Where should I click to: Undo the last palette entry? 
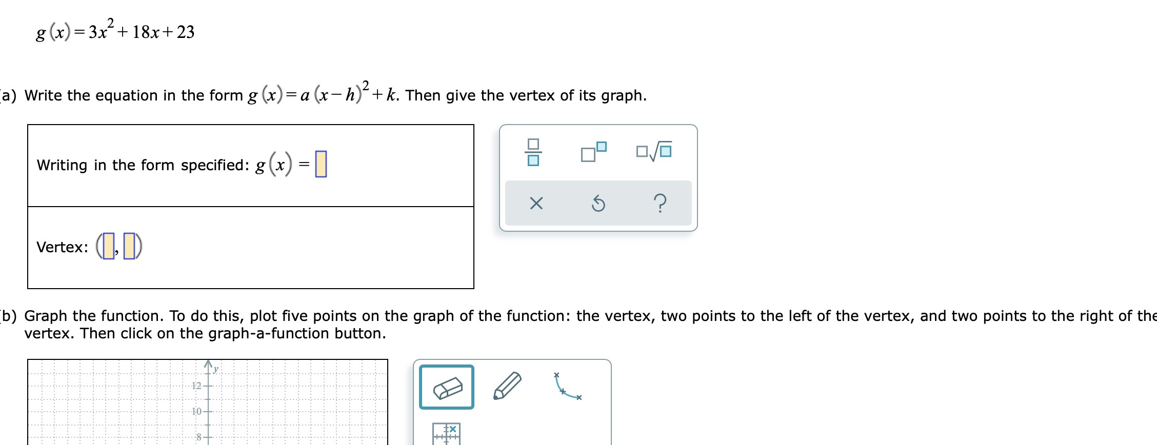click(598, 204)
